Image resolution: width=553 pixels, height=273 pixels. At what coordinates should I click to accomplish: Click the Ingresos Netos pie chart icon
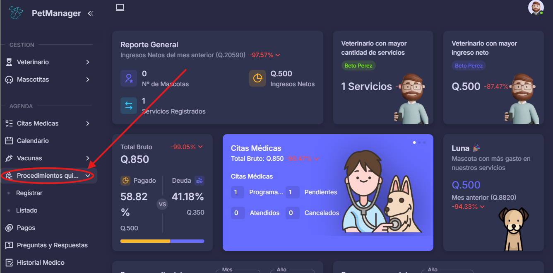[x=257, y=78]
